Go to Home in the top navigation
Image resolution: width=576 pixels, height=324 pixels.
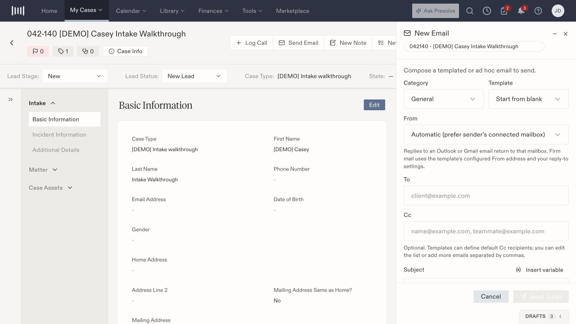point(49,11)
